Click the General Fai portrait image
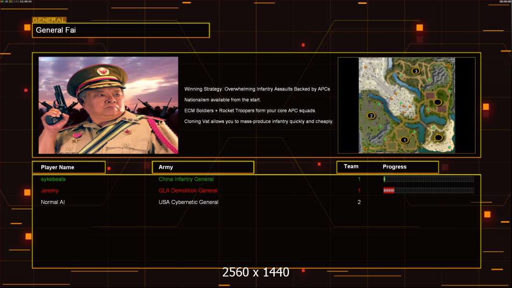The height and width of the screenshot is (288, 512). (109, 105)
